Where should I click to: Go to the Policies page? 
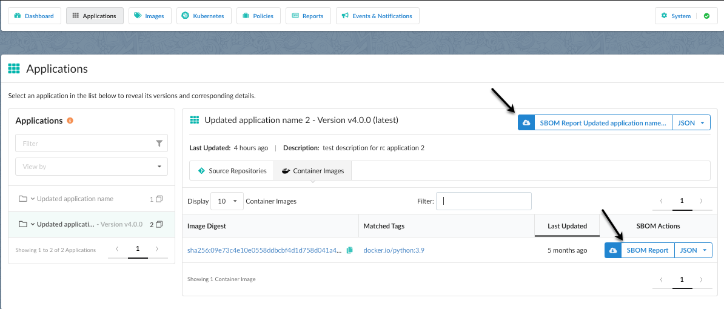tap(258, 16)
